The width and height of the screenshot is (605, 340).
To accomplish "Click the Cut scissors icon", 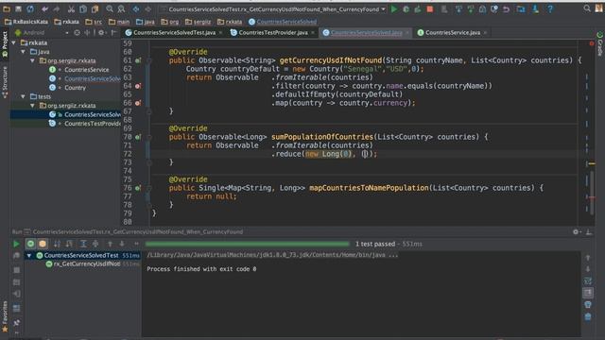I will 71,8.
